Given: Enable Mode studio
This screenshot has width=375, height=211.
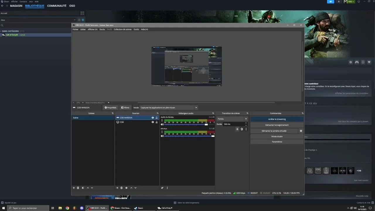Looking at the screenshot, I should coord(277,137).
